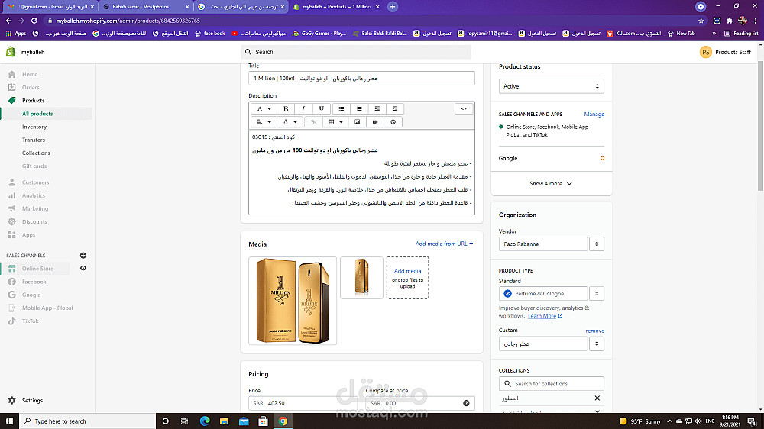Click Add media upload area

pos(407,278)
